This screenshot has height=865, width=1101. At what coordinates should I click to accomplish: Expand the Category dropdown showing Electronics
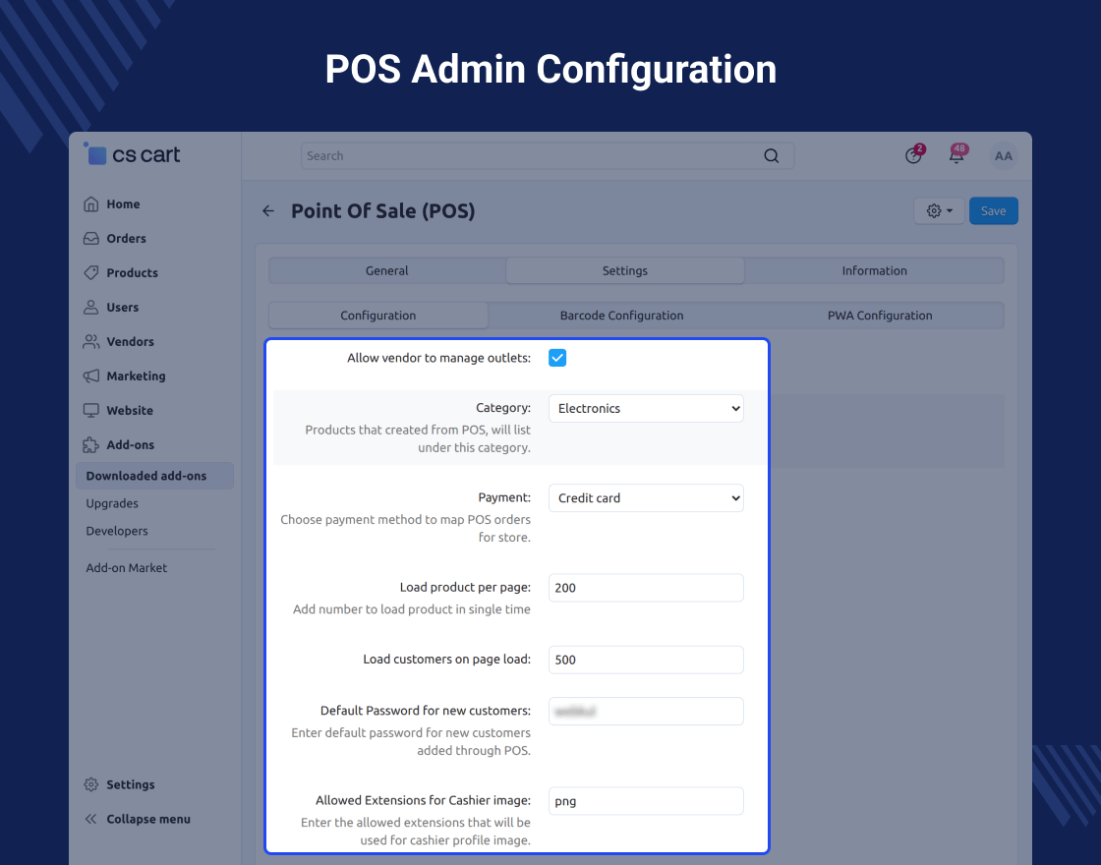click(646, 409)
